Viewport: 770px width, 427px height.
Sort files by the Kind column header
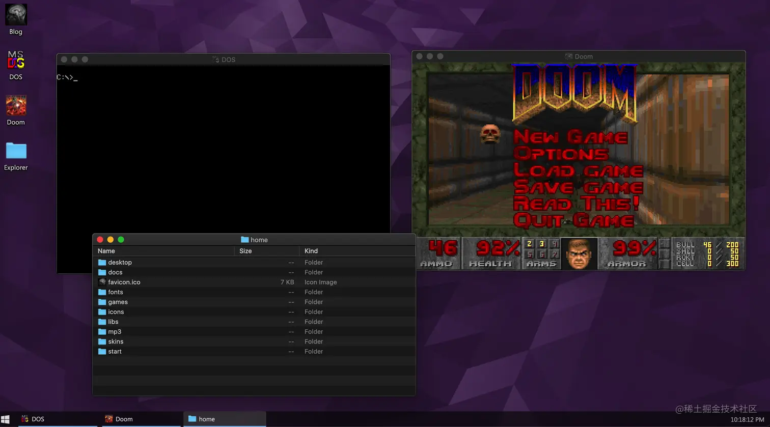[358, 251]
